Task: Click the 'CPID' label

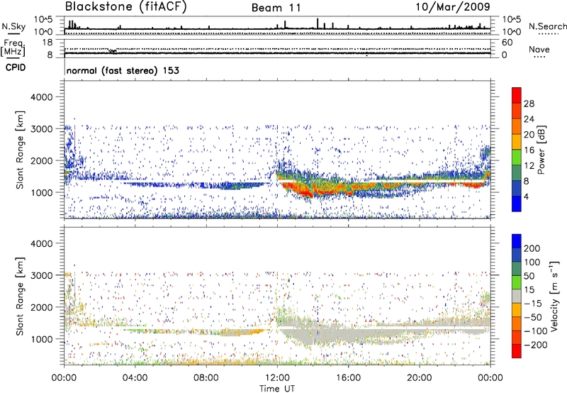Action: click(x=16, y=67)
